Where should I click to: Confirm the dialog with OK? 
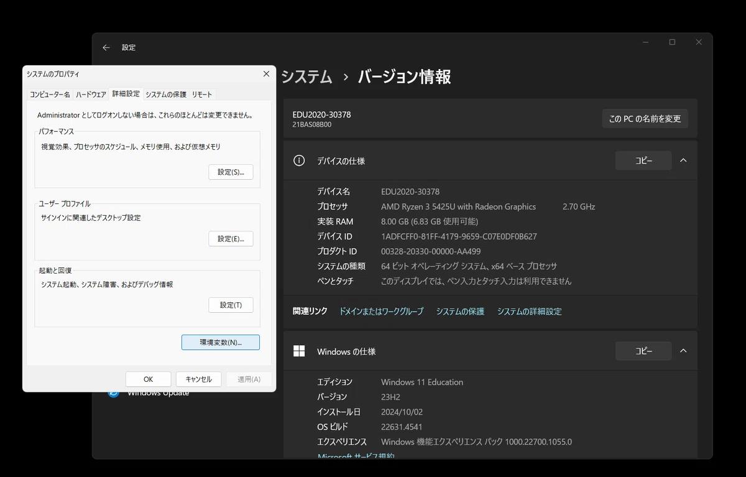click(x=148, y=379)
